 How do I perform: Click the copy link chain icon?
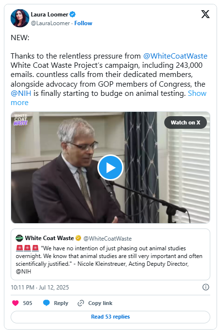80,303
